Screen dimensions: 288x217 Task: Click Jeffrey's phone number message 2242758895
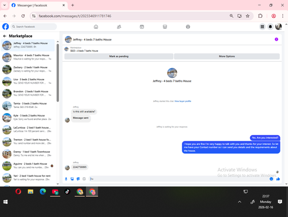tap(79, 167)
